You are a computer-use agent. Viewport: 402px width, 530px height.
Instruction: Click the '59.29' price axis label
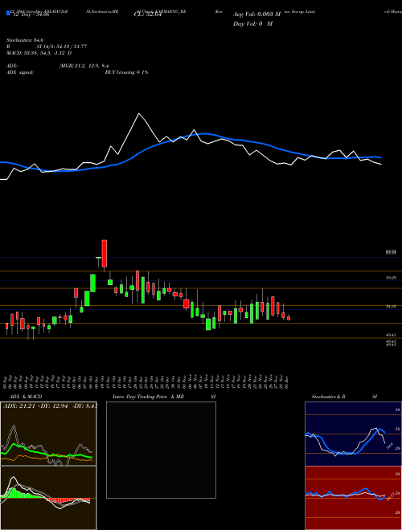click(391, 278)
